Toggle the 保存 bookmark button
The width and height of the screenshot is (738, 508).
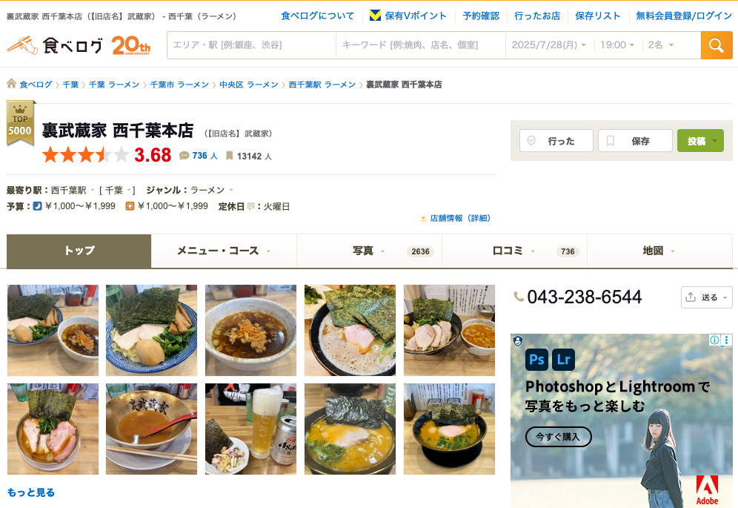pos(635,141)
